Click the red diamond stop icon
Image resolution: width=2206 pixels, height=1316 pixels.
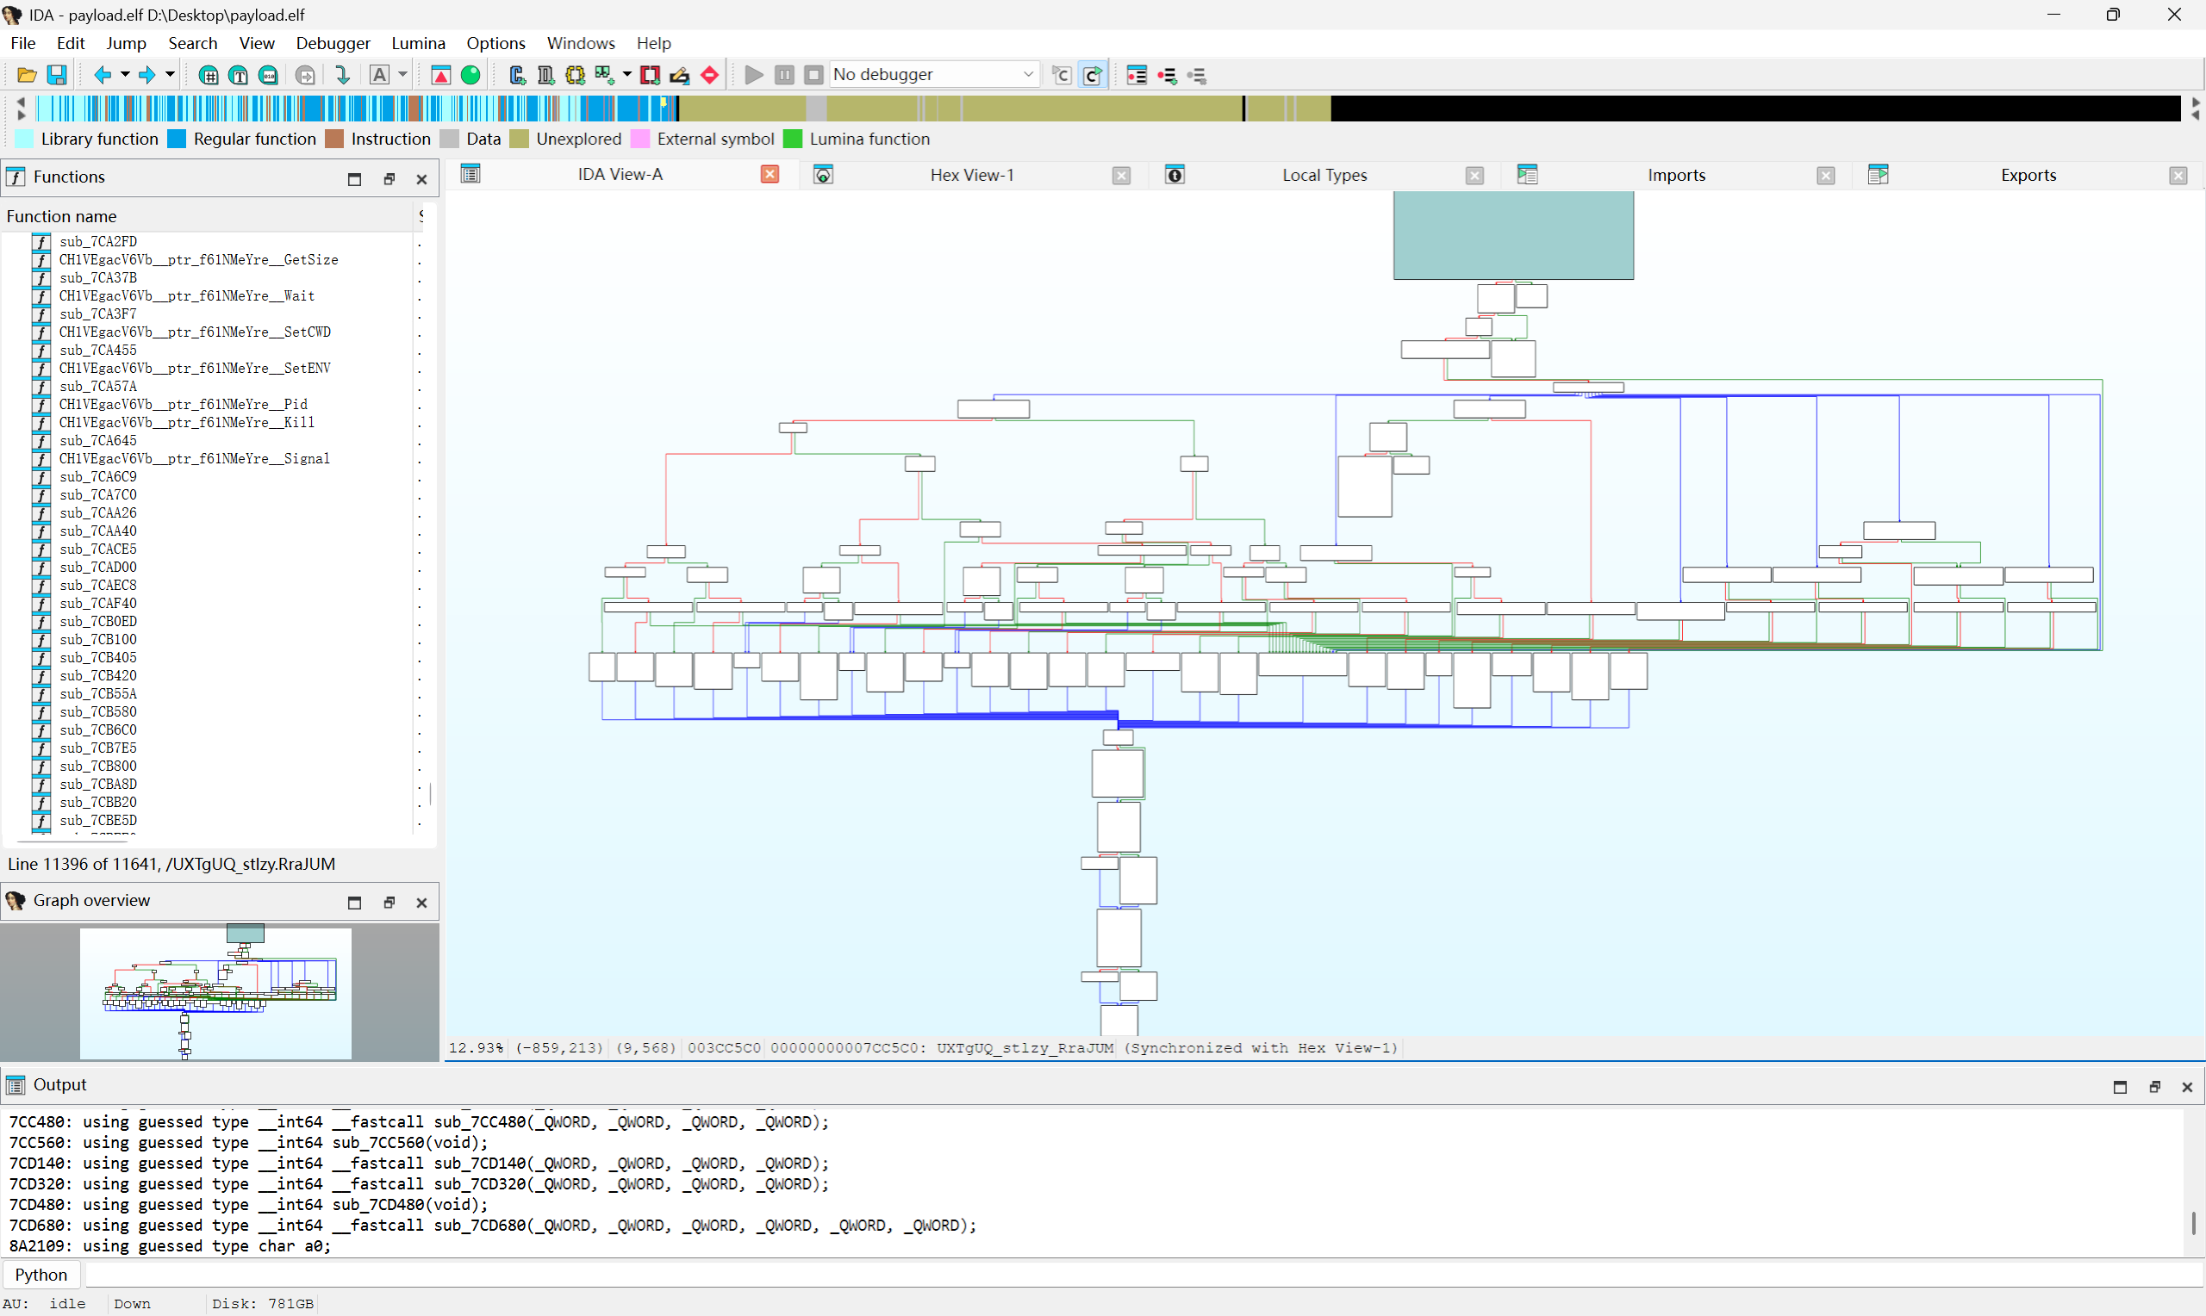pos(709,76)
